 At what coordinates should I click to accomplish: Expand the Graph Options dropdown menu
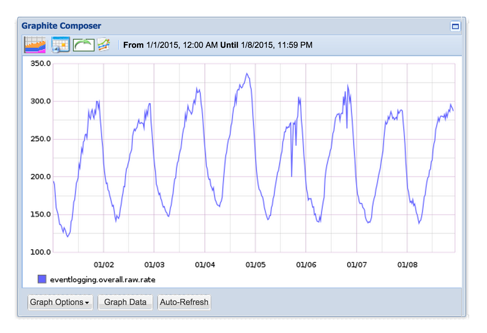click(x=60, y=302)
